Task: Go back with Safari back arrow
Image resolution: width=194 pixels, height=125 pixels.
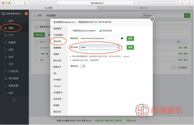Action: click(x=14, y=3)
